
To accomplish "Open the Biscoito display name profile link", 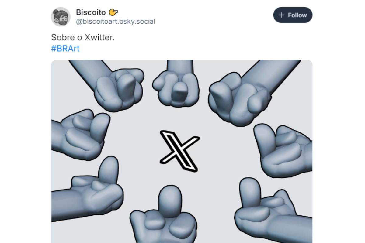I will click(x=91, y=12).
